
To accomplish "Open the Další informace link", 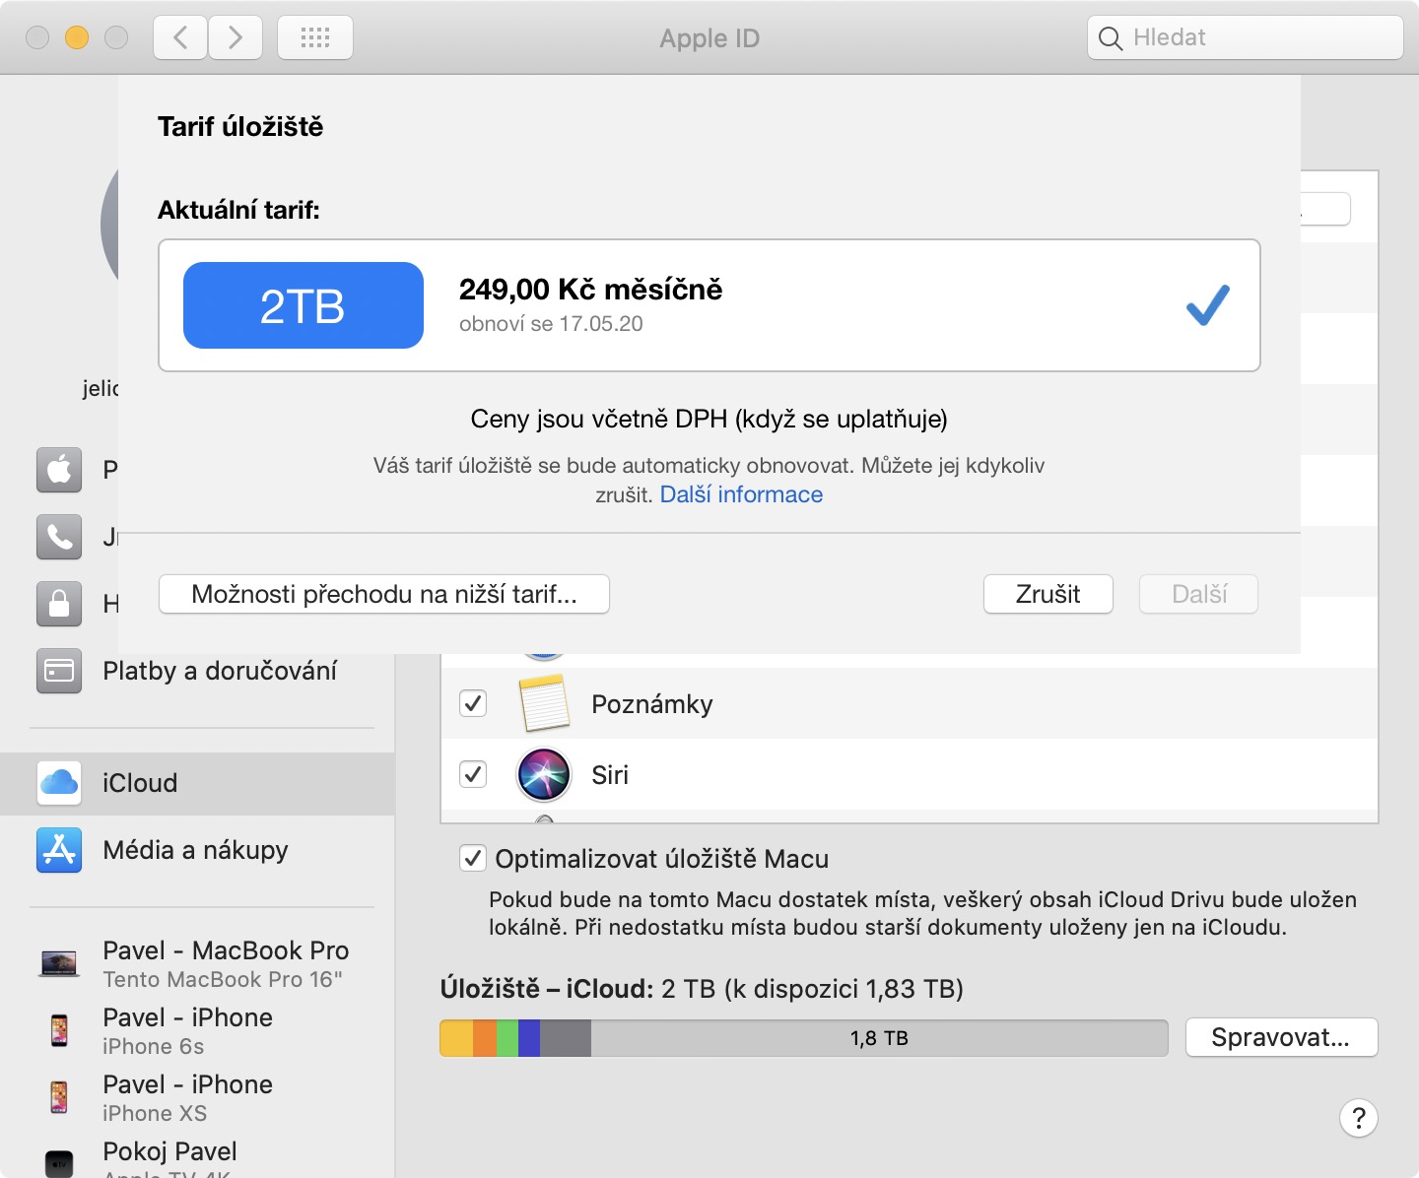I will tap(741, 494).
